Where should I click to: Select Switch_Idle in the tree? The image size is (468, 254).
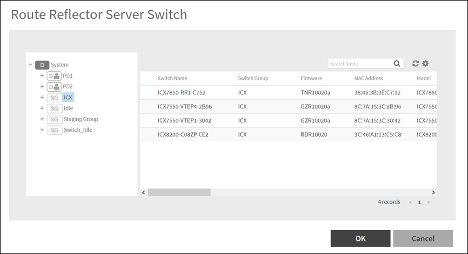[78, 130]
